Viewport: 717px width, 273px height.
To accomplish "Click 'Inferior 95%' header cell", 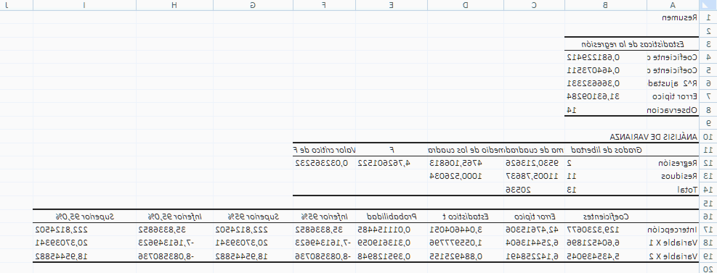I will [324, 216].
